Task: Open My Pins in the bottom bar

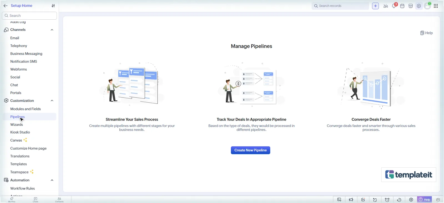Action: (12, 199)
